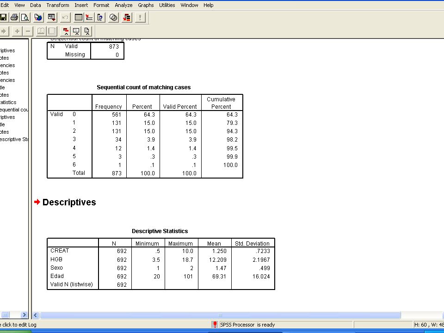
Task: Open the View menu
Action: pyautogui.click(x=19, y=5)
